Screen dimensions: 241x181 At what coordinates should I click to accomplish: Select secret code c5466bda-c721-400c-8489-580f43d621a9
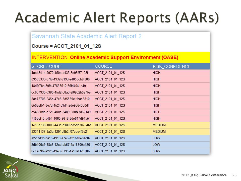(61, 112)
